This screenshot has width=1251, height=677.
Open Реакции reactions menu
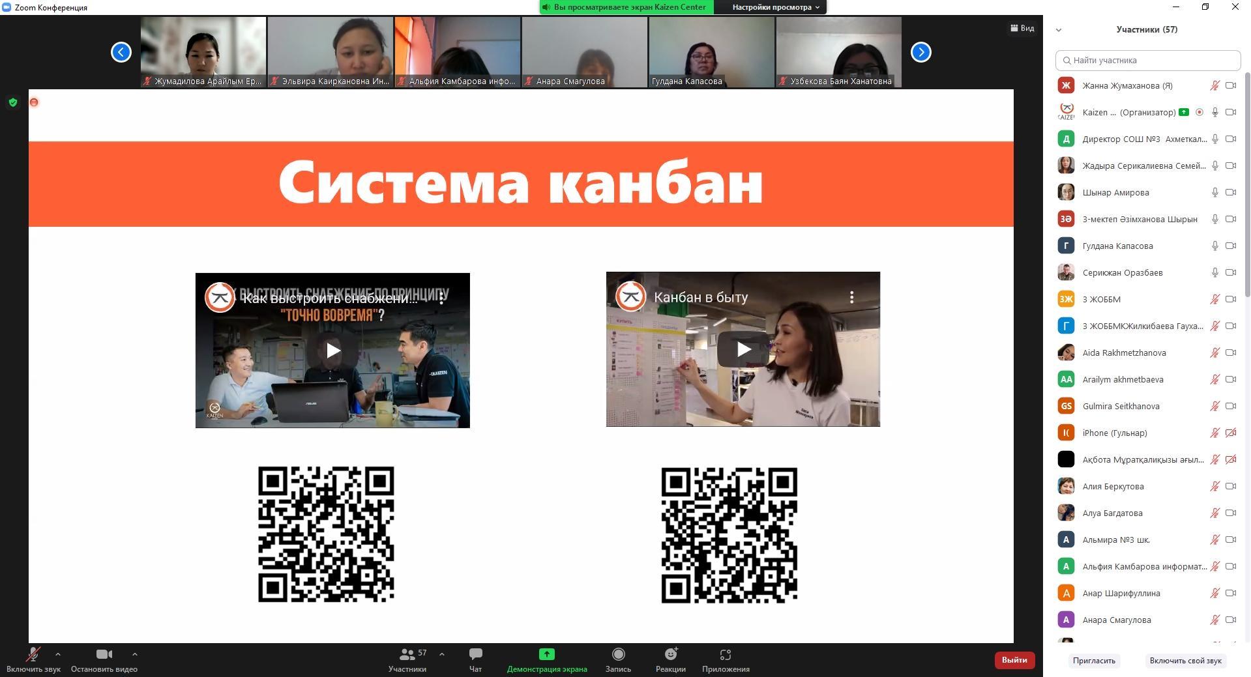(x=671, y=659)
